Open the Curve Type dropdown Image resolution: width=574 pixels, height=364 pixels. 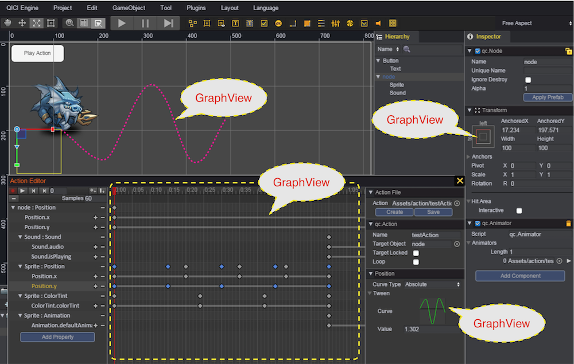point(432,284)
